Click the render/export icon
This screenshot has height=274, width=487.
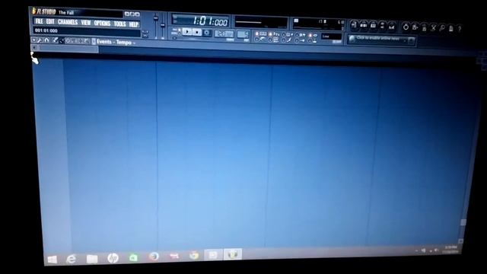pyautogui.click(x=424, y=28)
